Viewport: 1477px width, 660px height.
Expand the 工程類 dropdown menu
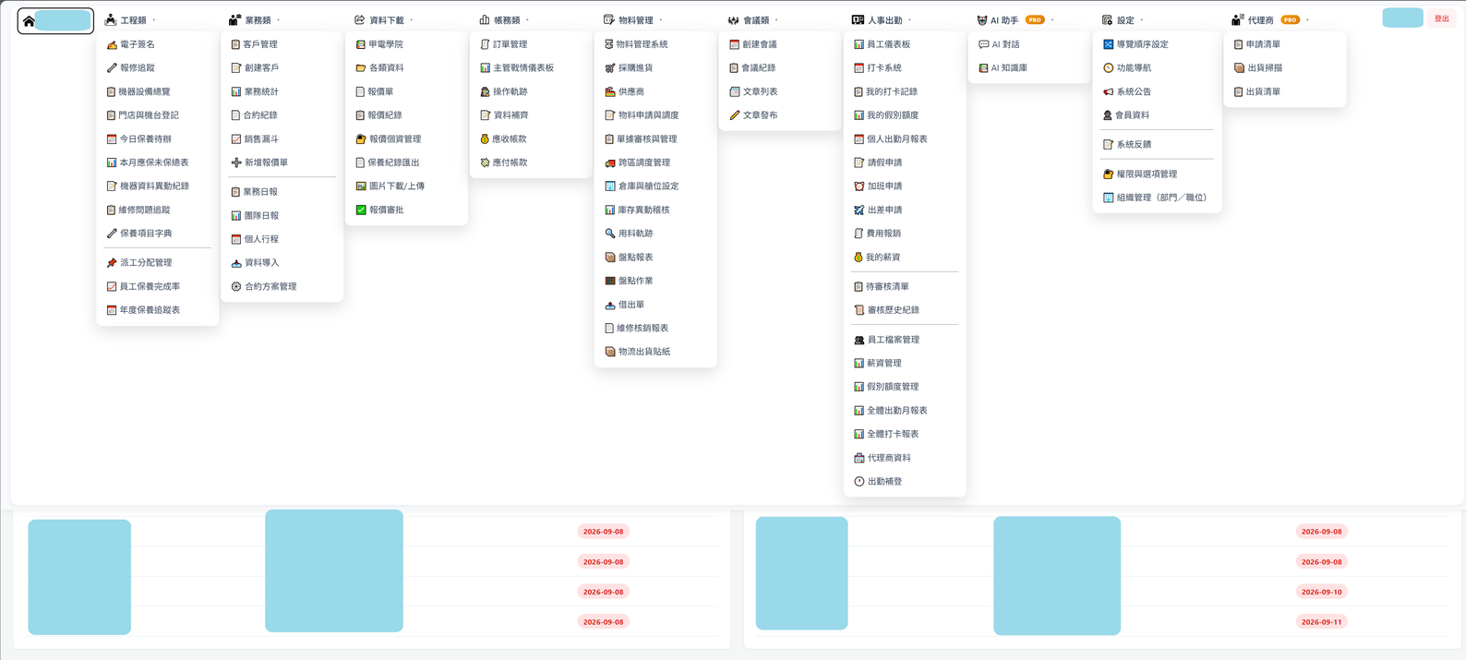click(x=130, y=20)
